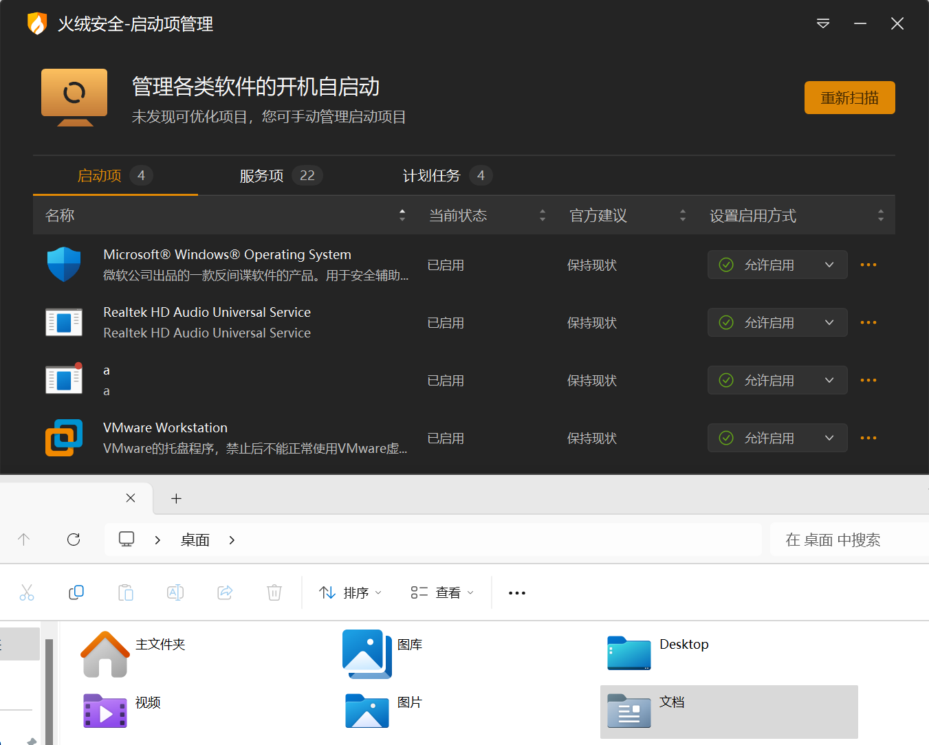
Task: Click the more options dots for VMware Workstation
Action: (868, 438)
